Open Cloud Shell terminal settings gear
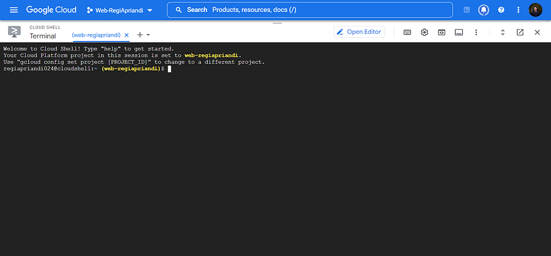551x256 pixels. tap(424, 32)
